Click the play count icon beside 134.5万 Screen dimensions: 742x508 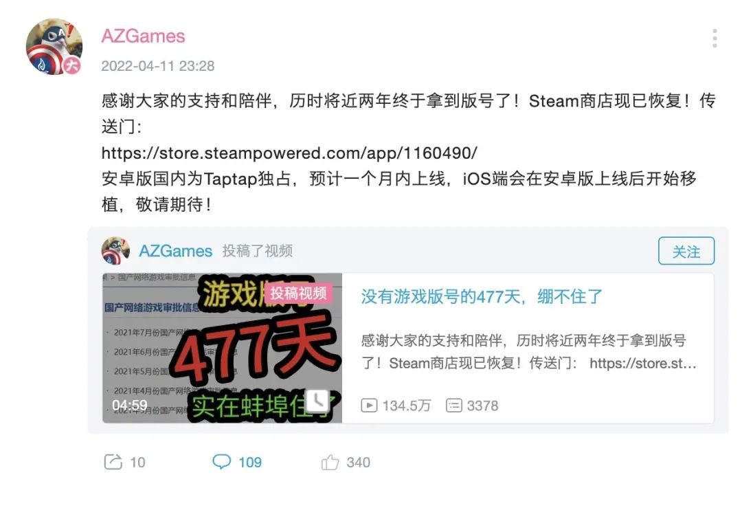tap(369, 406)
